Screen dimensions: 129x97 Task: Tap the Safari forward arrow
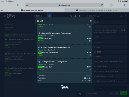[x=10, y=5]
